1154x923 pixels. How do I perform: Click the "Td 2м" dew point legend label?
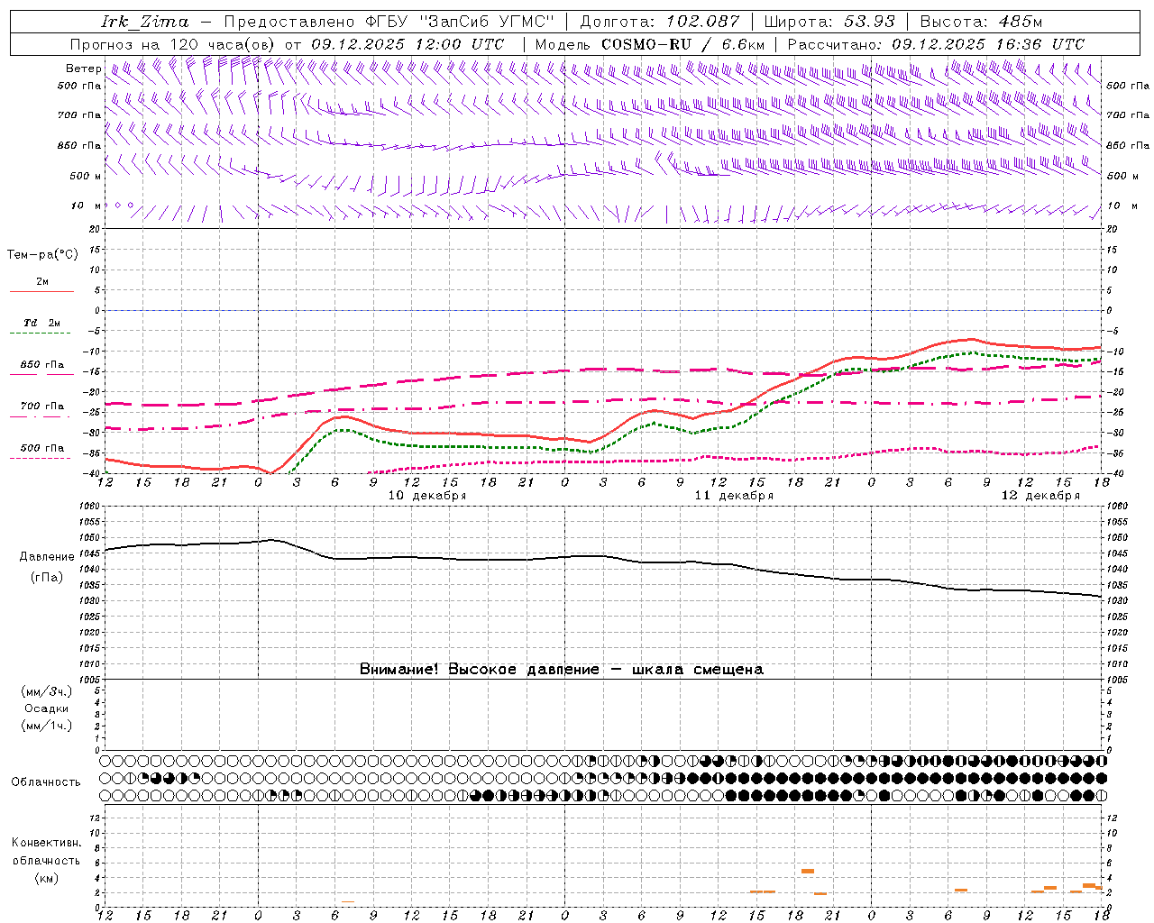click(x=42, y=323)
